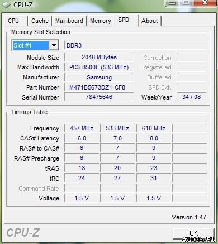
Task: Click the 533 MHz frequency cell
Action: click(x=117, y=128)
